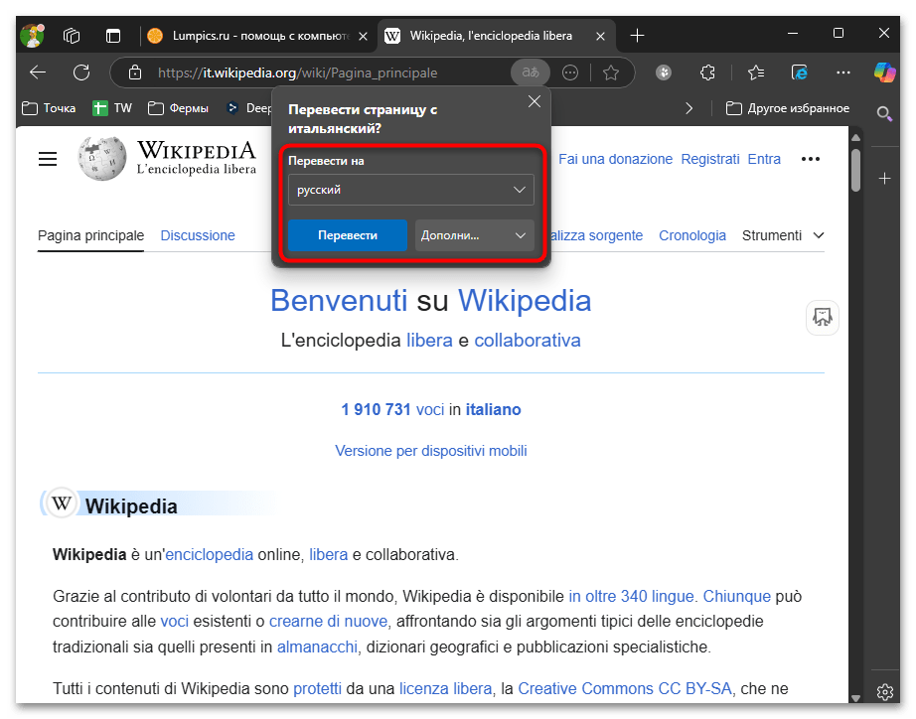Open the Фермы favorites folder
Viewport: 916px width, 719px height.
point(178,108)
